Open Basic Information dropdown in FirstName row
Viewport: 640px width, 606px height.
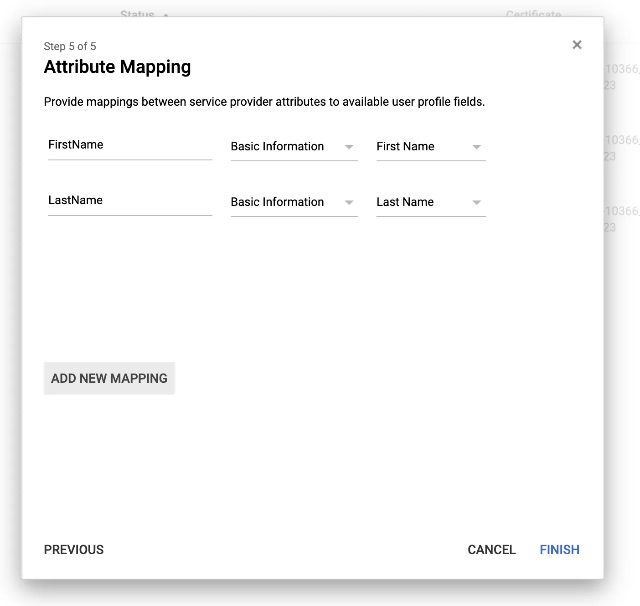pos(286,147)
